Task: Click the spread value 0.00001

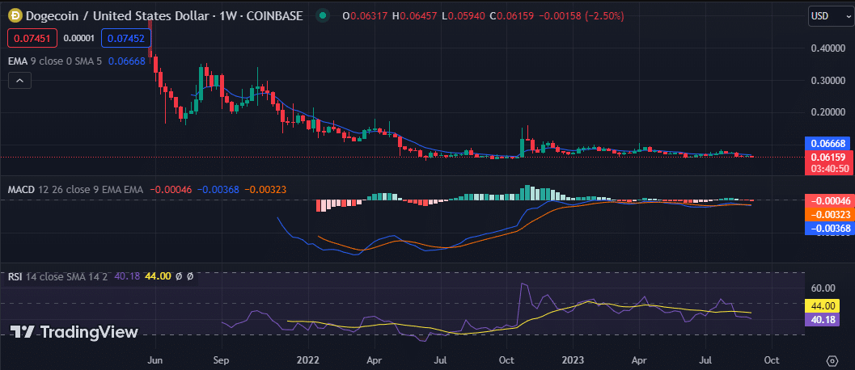Action: (79, 38)
